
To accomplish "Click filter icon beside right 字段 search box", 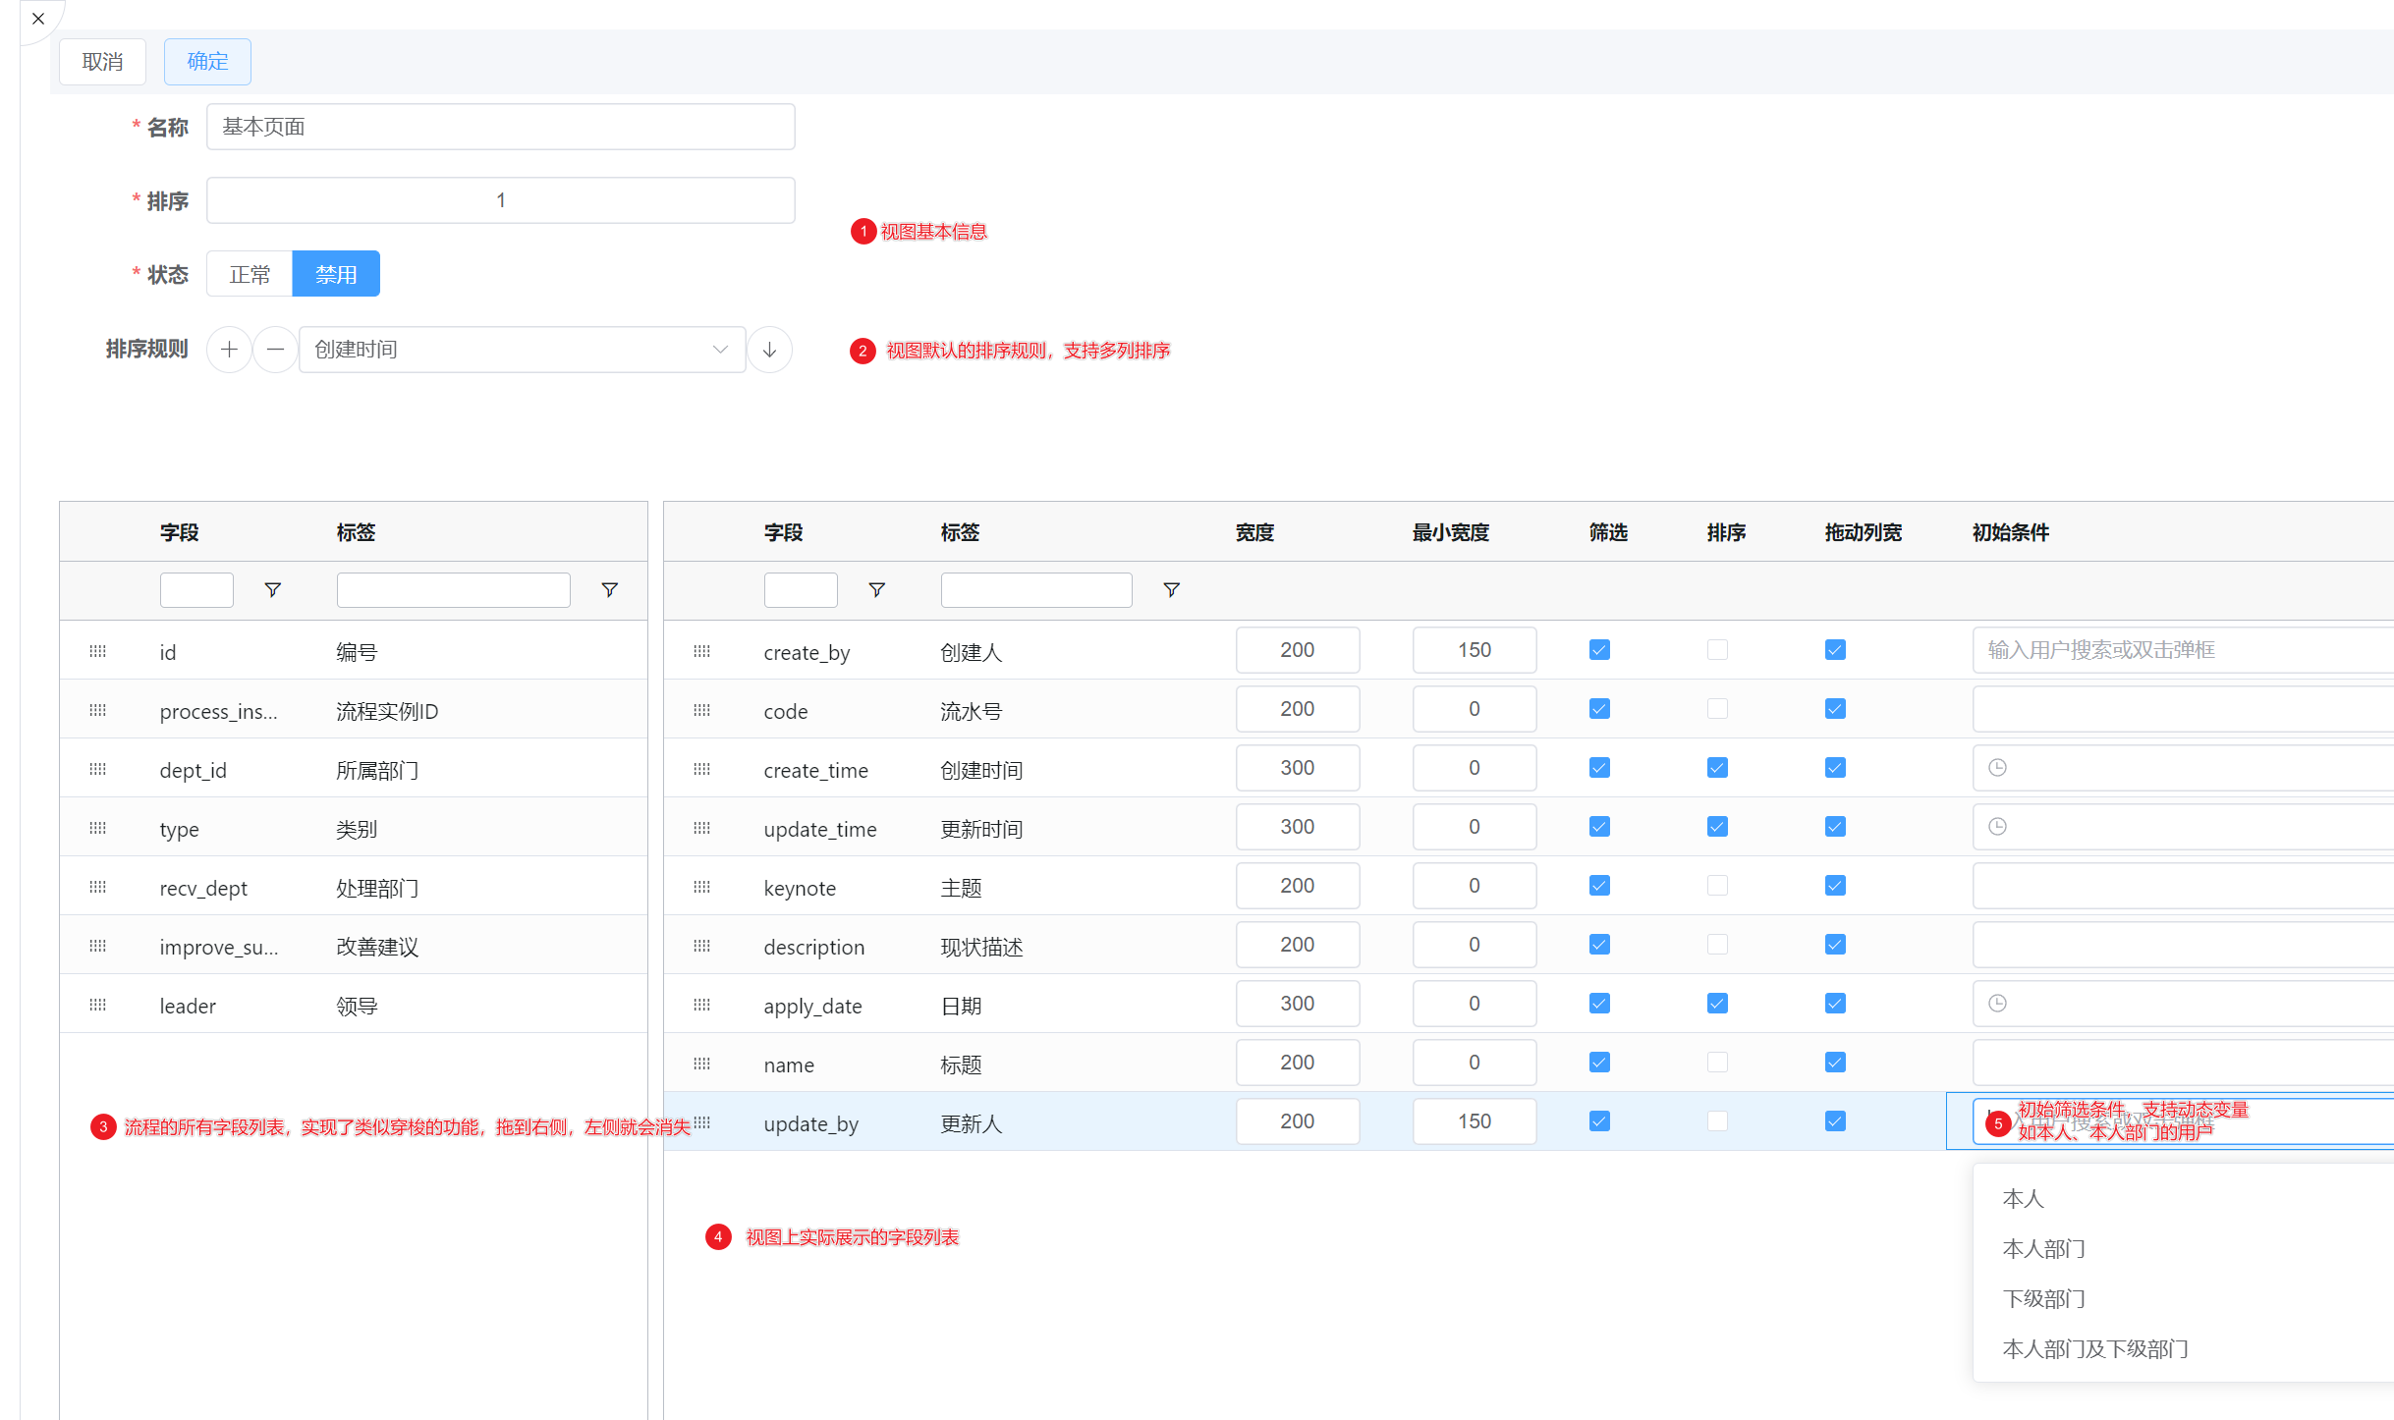I will click(876, 589).
